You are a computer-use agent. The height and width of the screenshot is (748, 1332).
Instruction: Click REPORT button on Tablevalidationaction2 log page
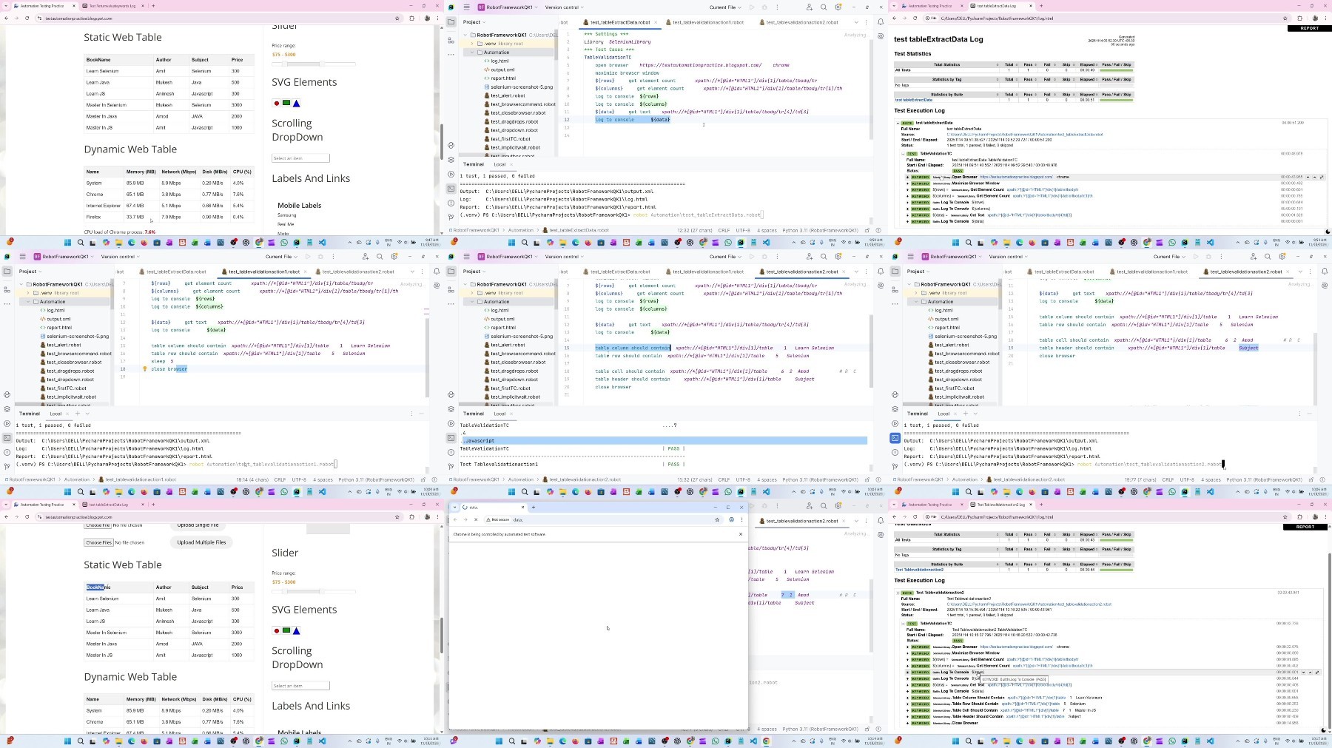coord(1305,527)
